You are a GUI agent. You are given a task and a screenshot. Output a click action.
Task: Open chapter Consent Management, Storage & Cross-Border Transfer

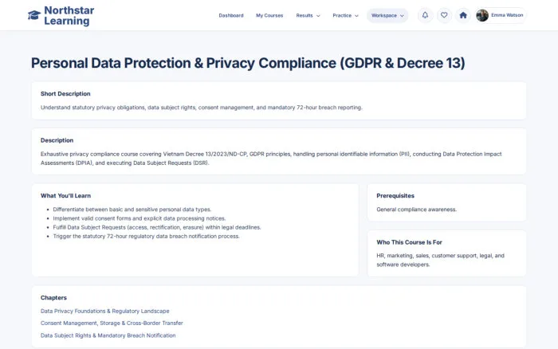coord(112,323)
